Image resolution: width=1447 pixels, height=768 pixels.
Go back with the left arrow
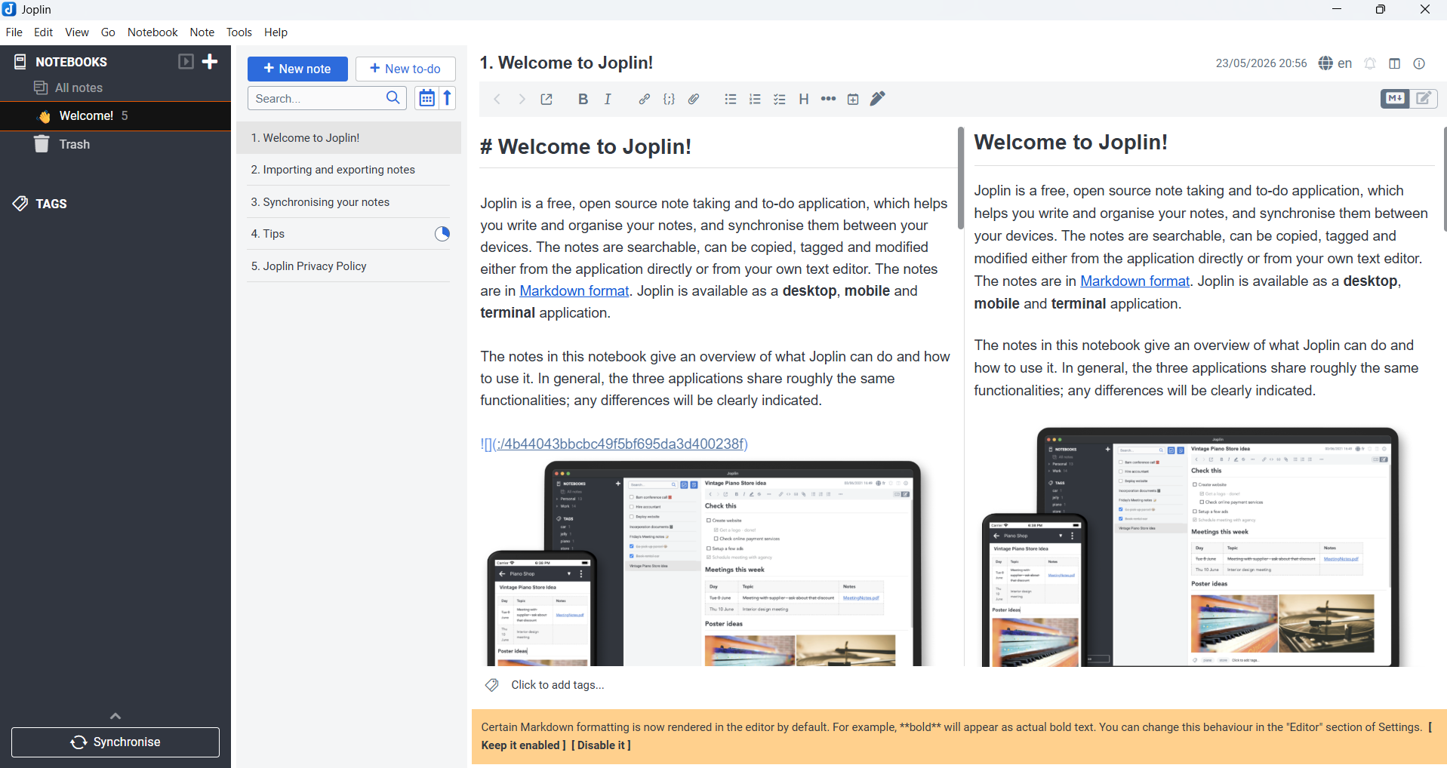click(x=497, y=99)
